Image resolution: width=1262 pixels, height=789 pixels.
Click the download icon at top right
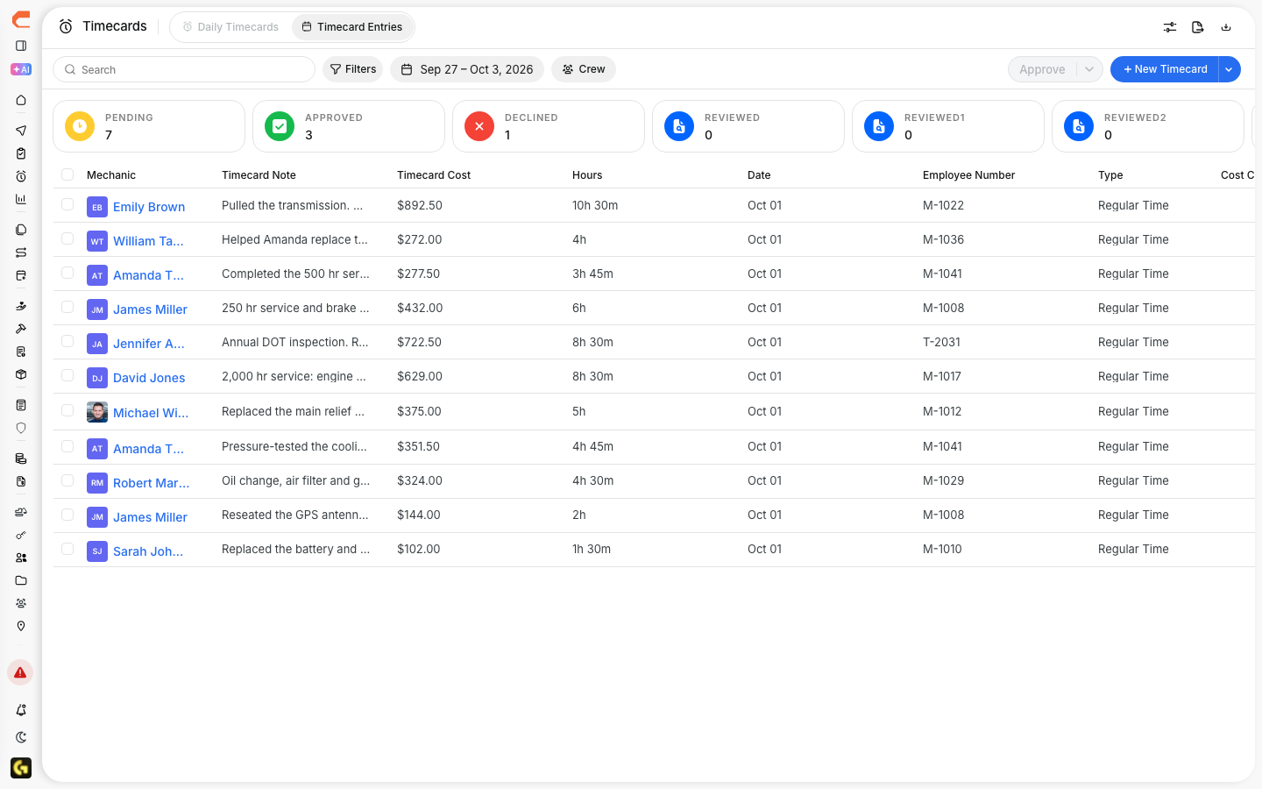coord(1226,27)
